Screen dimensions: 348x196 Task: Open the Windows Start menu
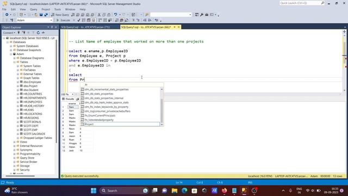click(x=94, y=191)
